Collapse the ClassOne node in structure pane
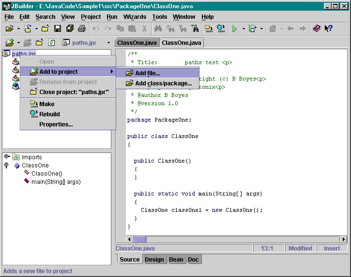 [7, 166]
